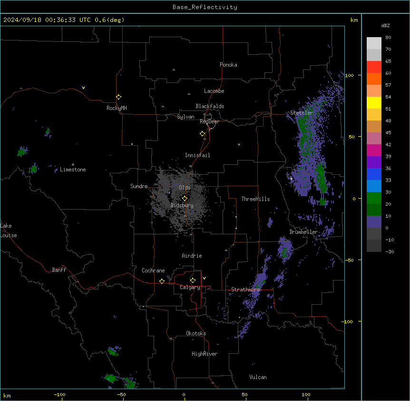Pick the slate purple 10-0 dBZ swatch
This screenshot has height=401, width=410.
pos(374,222)
